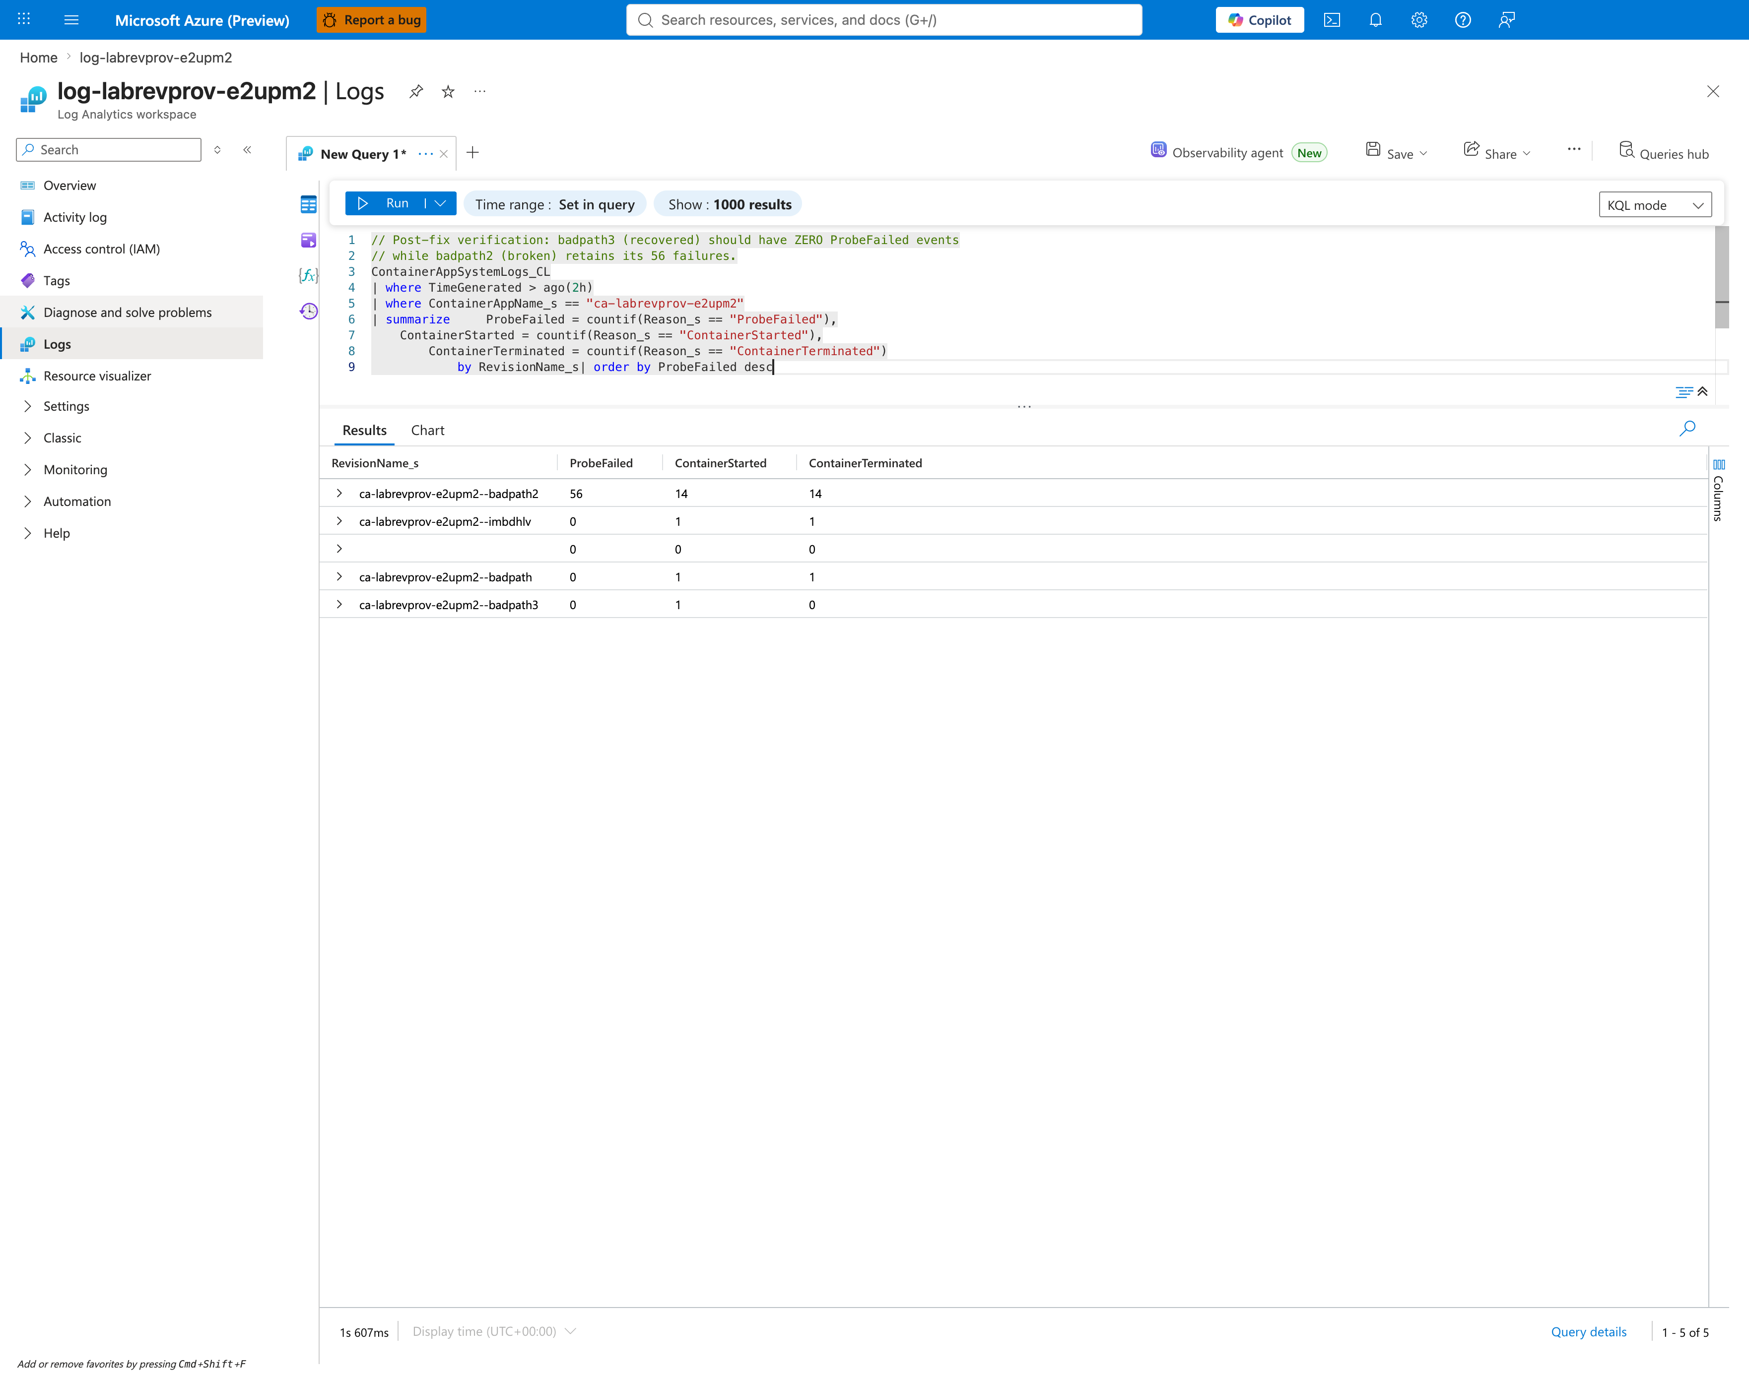Open the Azure portal apps grid icon

24,19
